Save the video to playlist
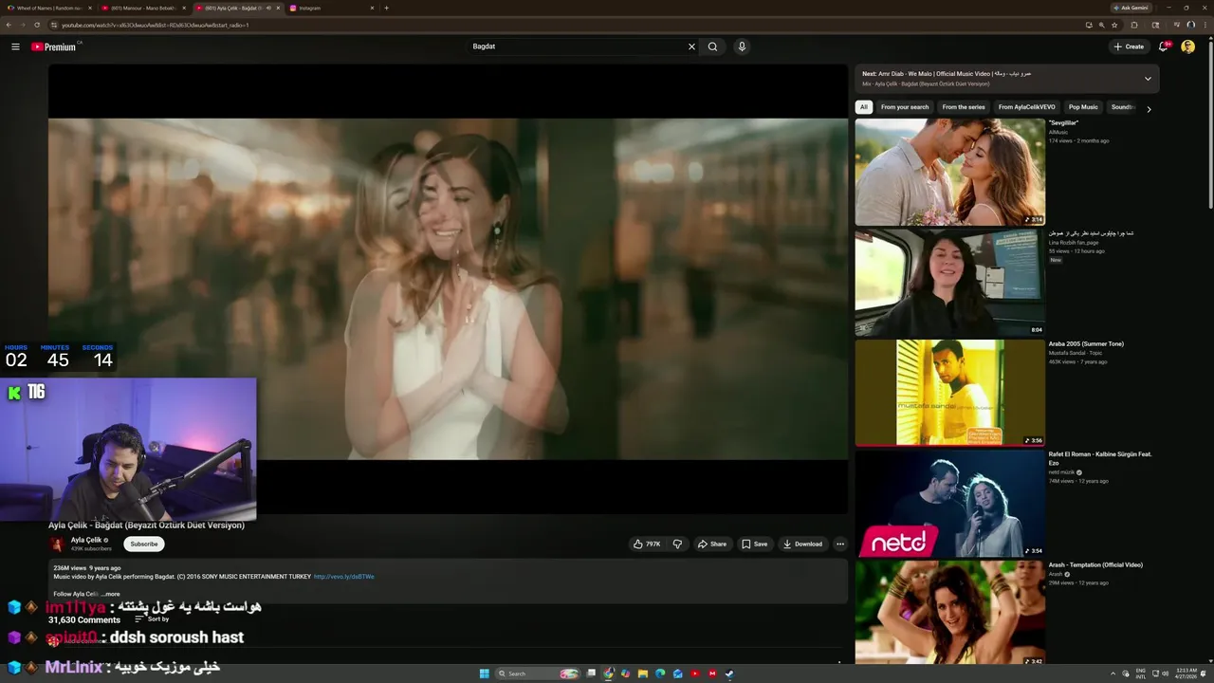 tap(755, 544)
